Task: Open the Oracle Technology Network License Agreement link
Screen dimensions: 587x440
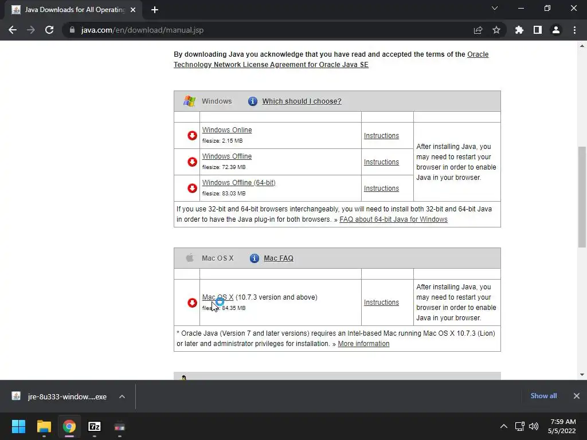Action: (331, 60)
